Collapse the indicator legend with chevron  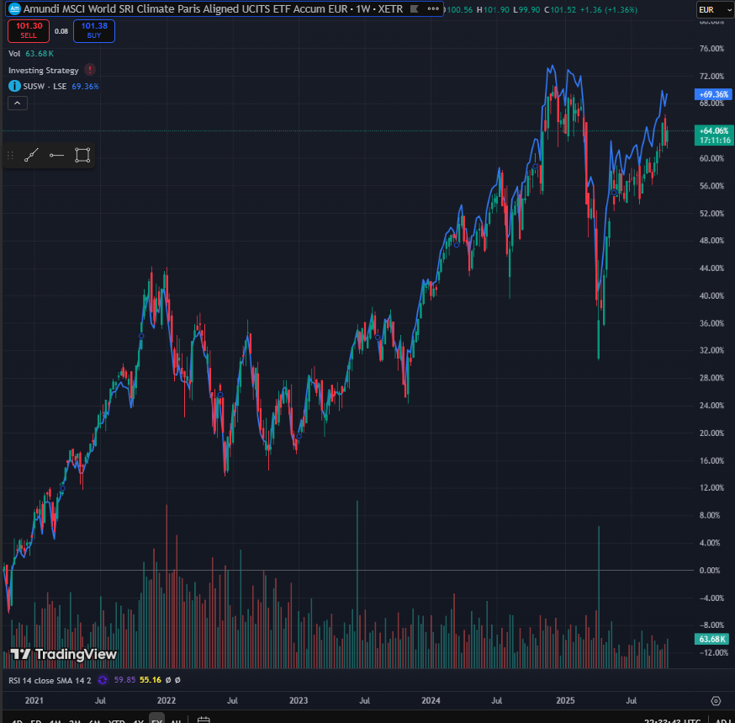point(18,103)
